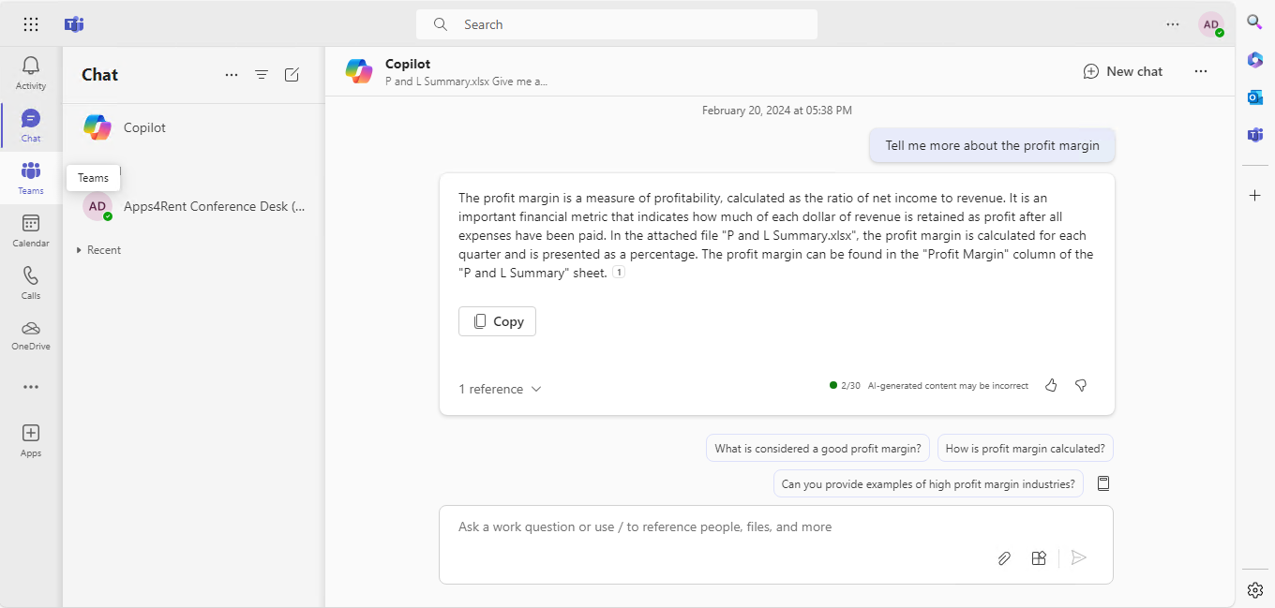Click 'Tell me more about the profit margin' message

(993, 145)
